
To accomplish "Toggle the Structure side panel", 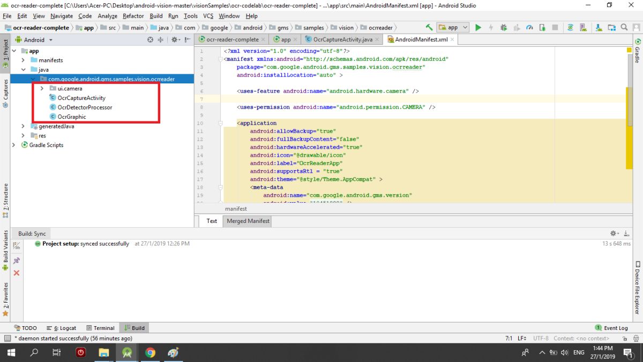I will [x=6, y=201].
